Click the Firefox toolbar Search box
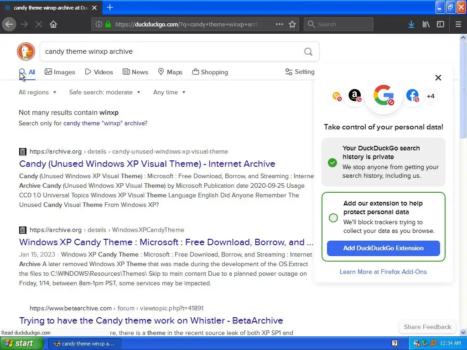This screenshot has height=350, width=467. 338,25
